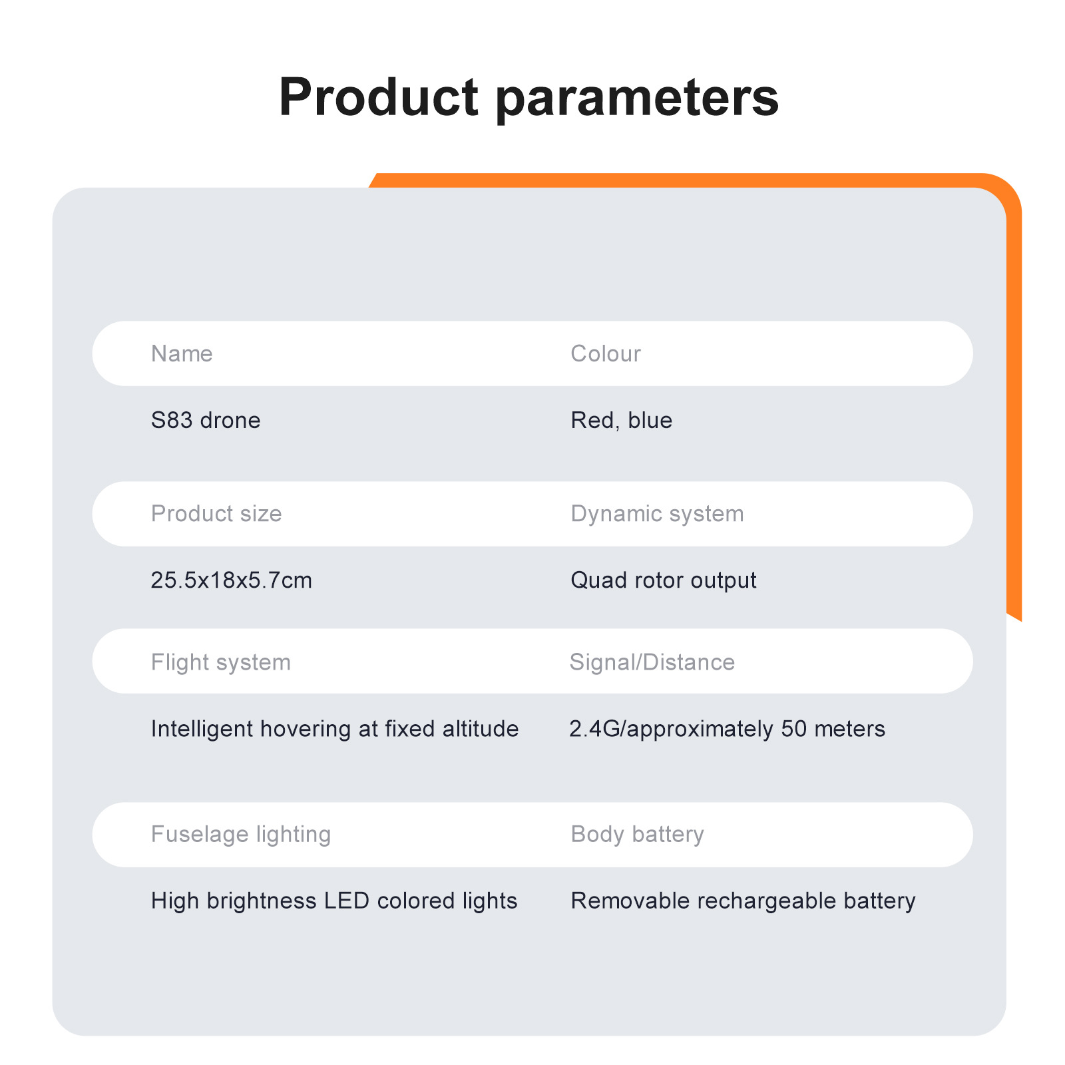The height and width of the screenshot is (1065, 1065).
Task: Select the 25.5x18x5.7cm dimension text
Action: click(232, 580)
